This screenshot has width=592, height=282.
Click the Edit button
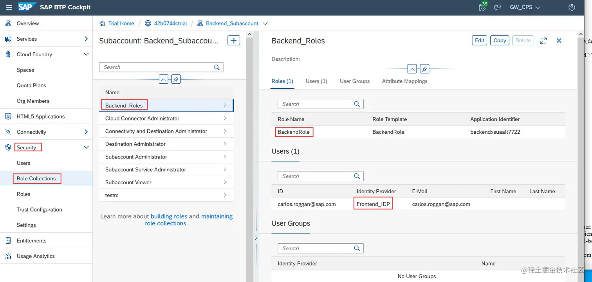(x=480, y=40)
